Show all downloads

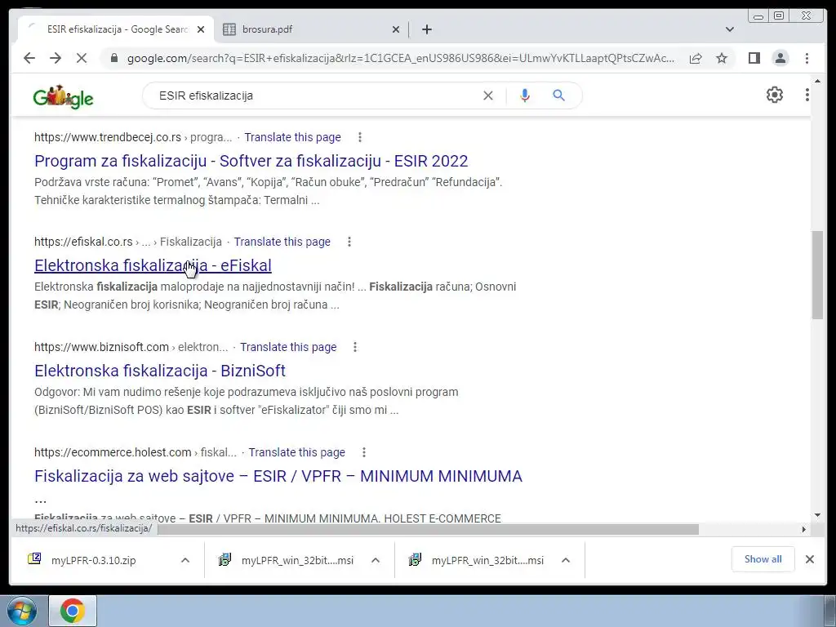pyautogui.click(x=763, y=559)
